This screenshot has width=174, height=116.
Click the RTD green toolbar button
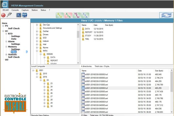[60, 15]
